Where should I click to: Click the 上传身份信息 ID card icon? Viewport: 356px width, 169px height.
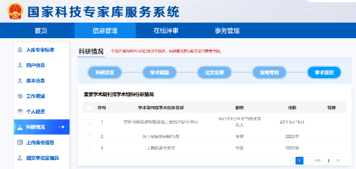tap(20, 143)
